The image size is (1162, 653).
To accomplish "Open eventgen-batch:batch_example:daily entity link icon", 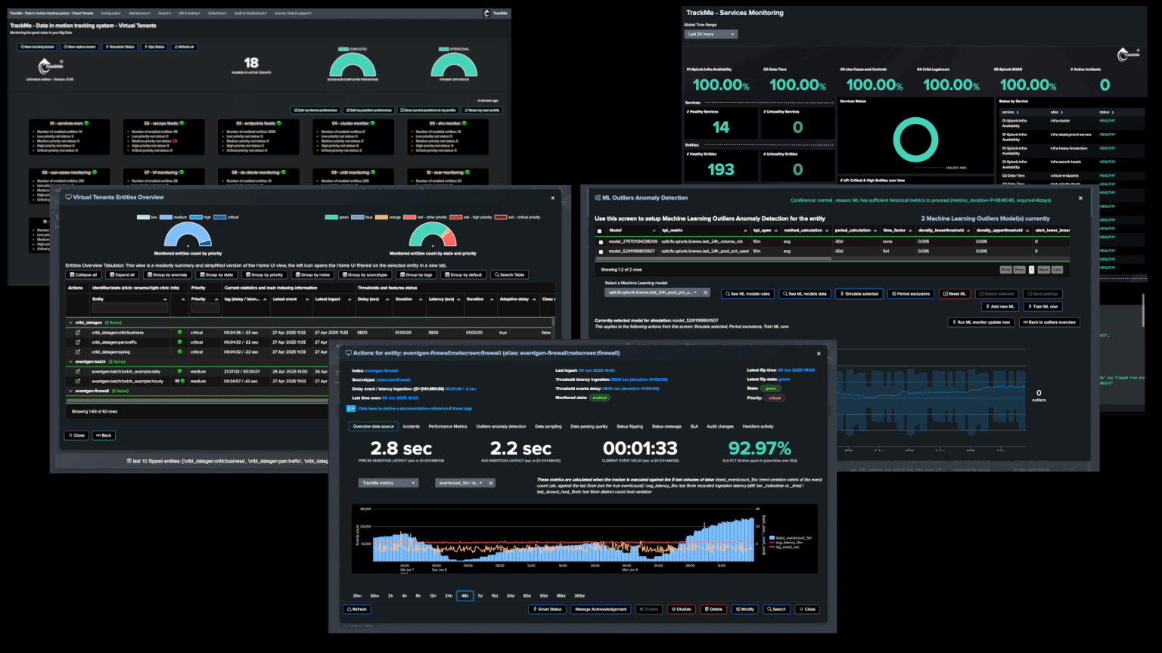I will point(77,372).
